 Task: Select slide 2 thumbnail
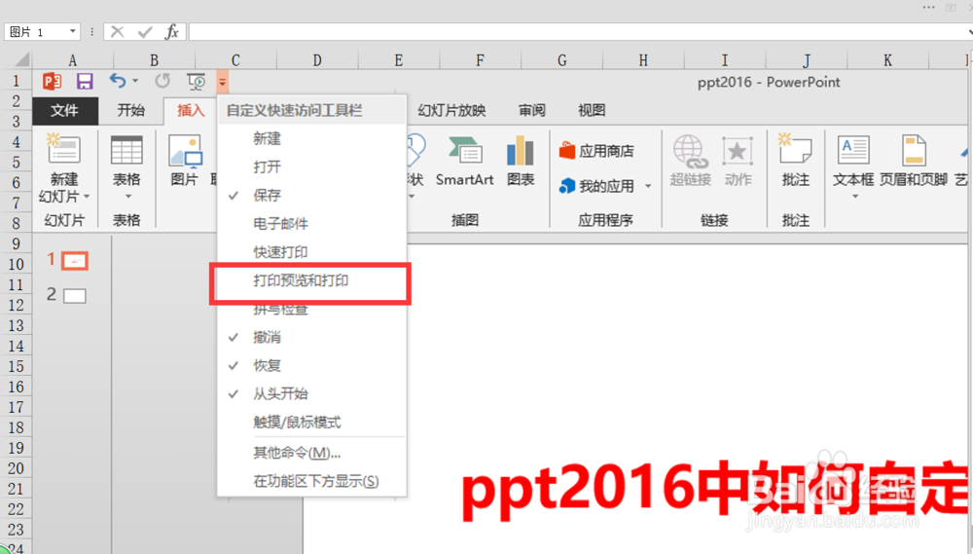[75, 296]
